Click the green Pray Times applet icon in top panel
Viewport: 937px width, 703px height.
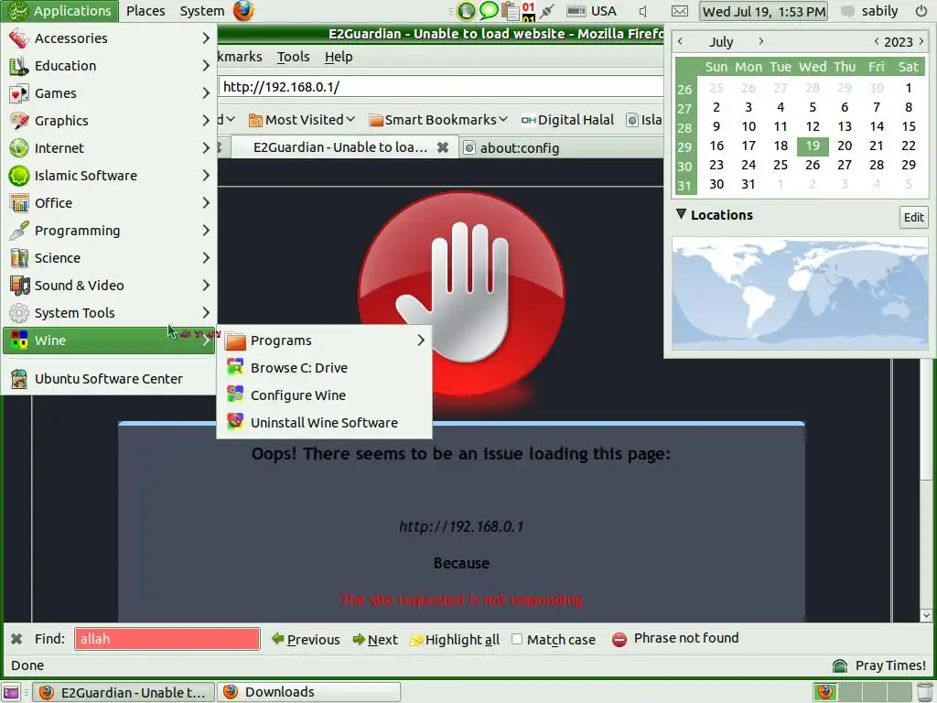[466, 11]
